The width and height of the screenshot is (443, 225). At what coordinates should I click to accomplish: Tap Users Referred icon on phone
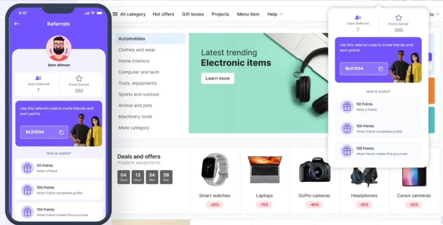39,78
